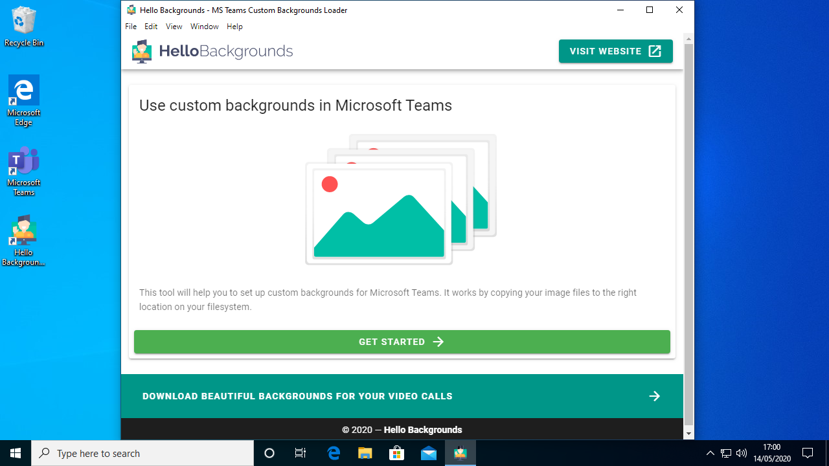This screenshot has height=466, width=829.
Task: Click the Hello Backgrounds title bar app icon
Action: [x=131, y=10]
